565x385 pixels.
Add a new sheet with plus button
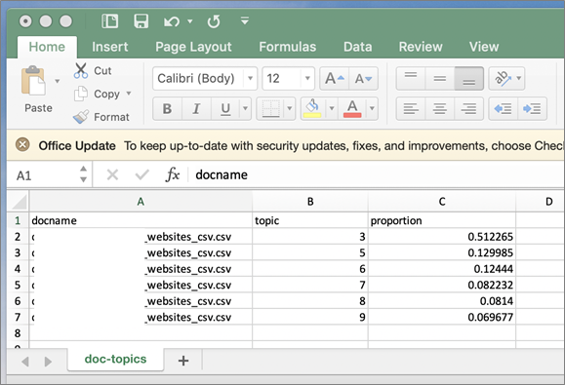[x=183, y=361]
